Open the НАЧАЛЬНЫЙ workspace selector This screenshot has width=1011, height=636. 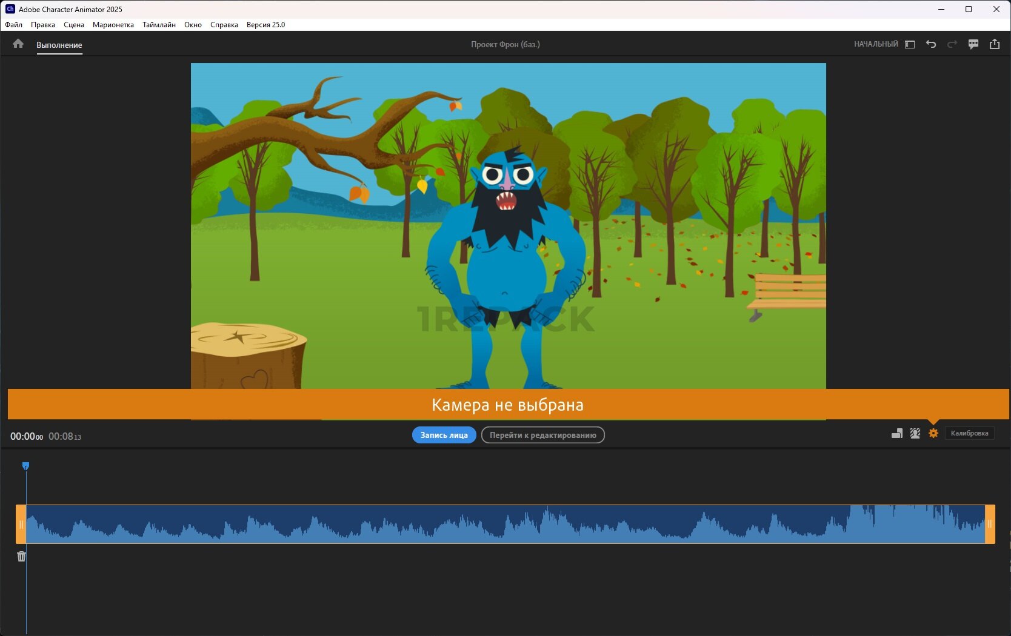876,44
